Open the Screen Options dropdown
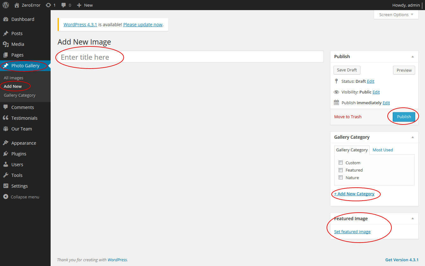 [x=396, y=15]
